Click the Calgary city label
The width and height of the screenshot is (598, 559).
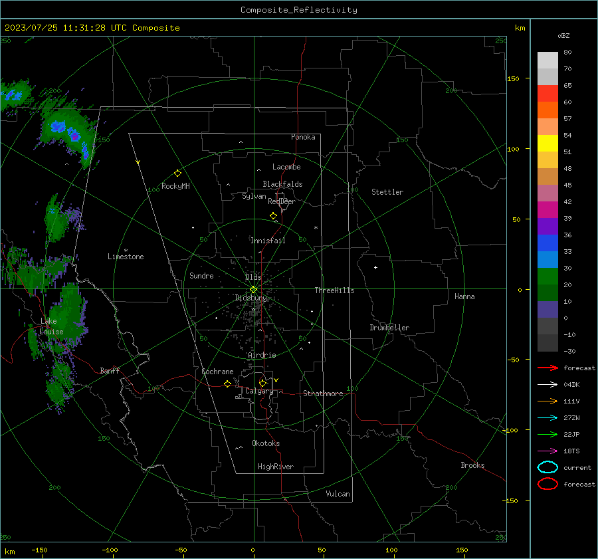point(259,391)
